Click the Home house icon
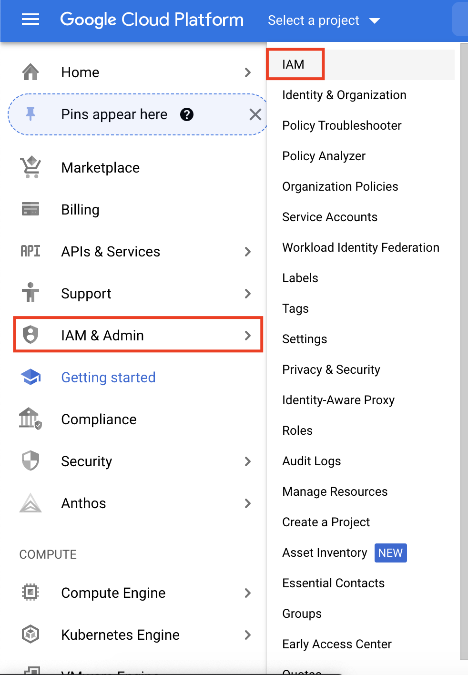Image resolution: width=468 pixels, height=675 pixels. 31,72
